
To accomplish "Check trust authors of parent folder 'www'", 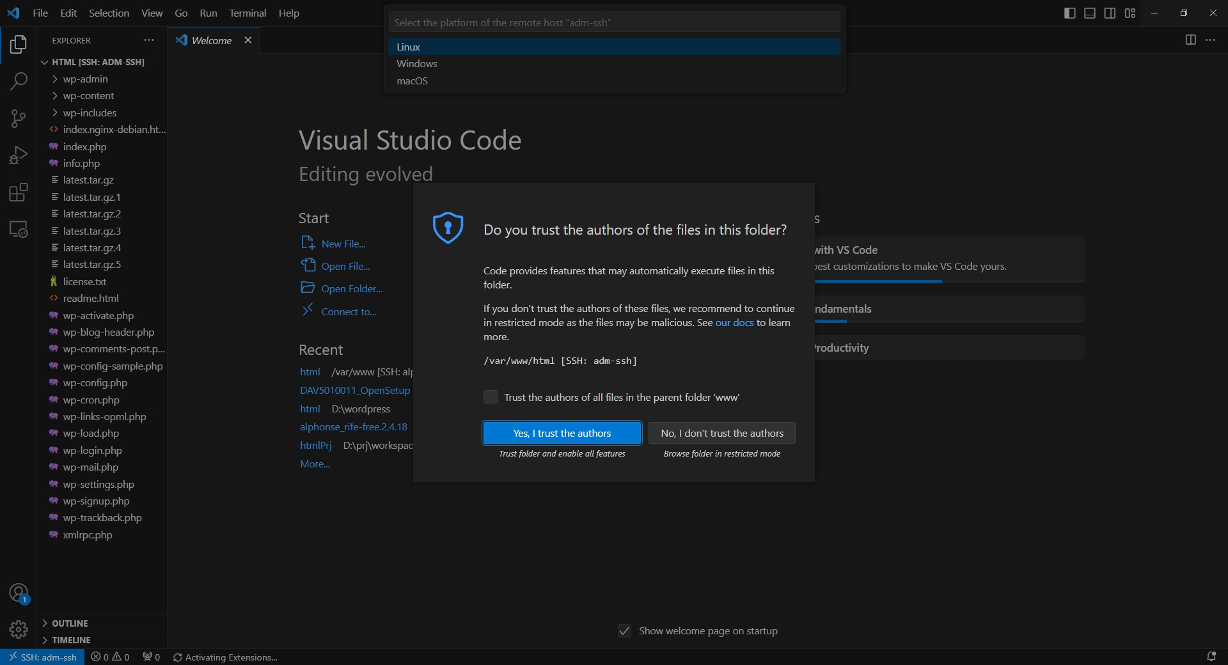I will tap(491, 397).
